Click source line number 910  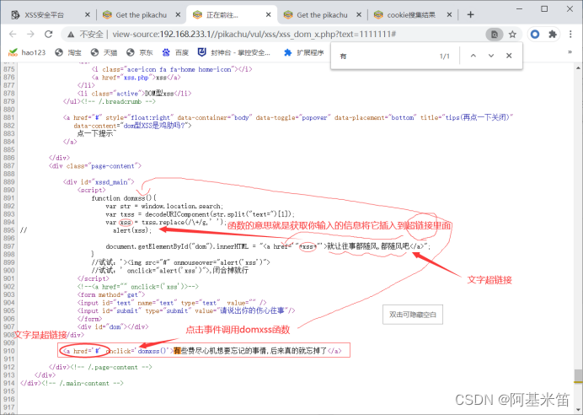9,351
